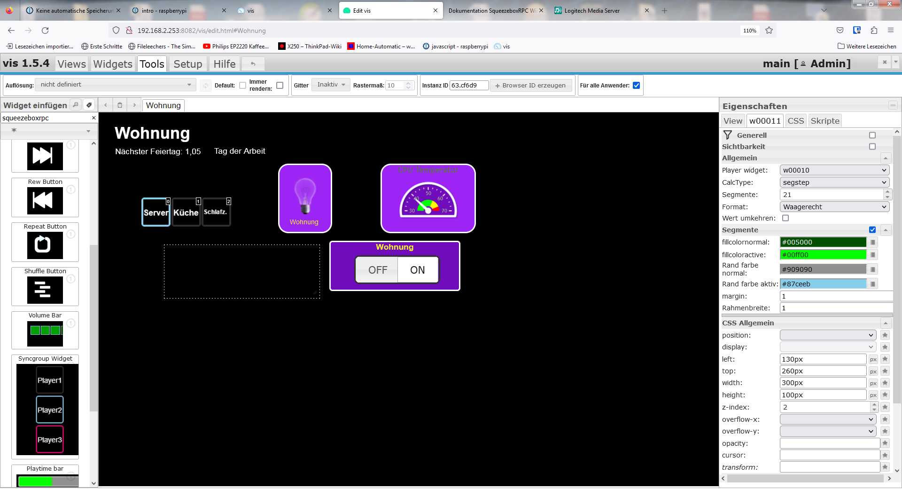Open the Player widget dropdown
902x489 pixels.
(x=835, y=170)
